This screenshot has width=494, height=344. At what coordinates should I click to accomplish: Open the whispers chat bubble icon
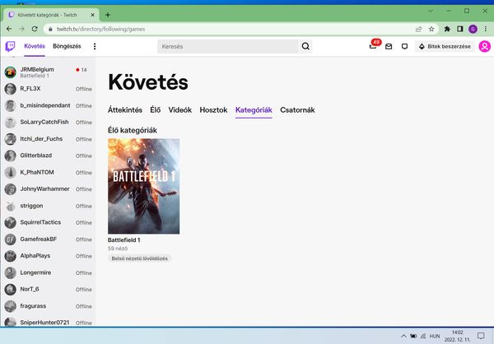tap(404, 47)
